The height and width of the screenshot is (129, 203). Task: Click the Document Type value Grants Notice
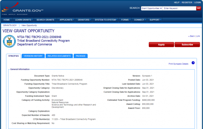click(58, 76)
